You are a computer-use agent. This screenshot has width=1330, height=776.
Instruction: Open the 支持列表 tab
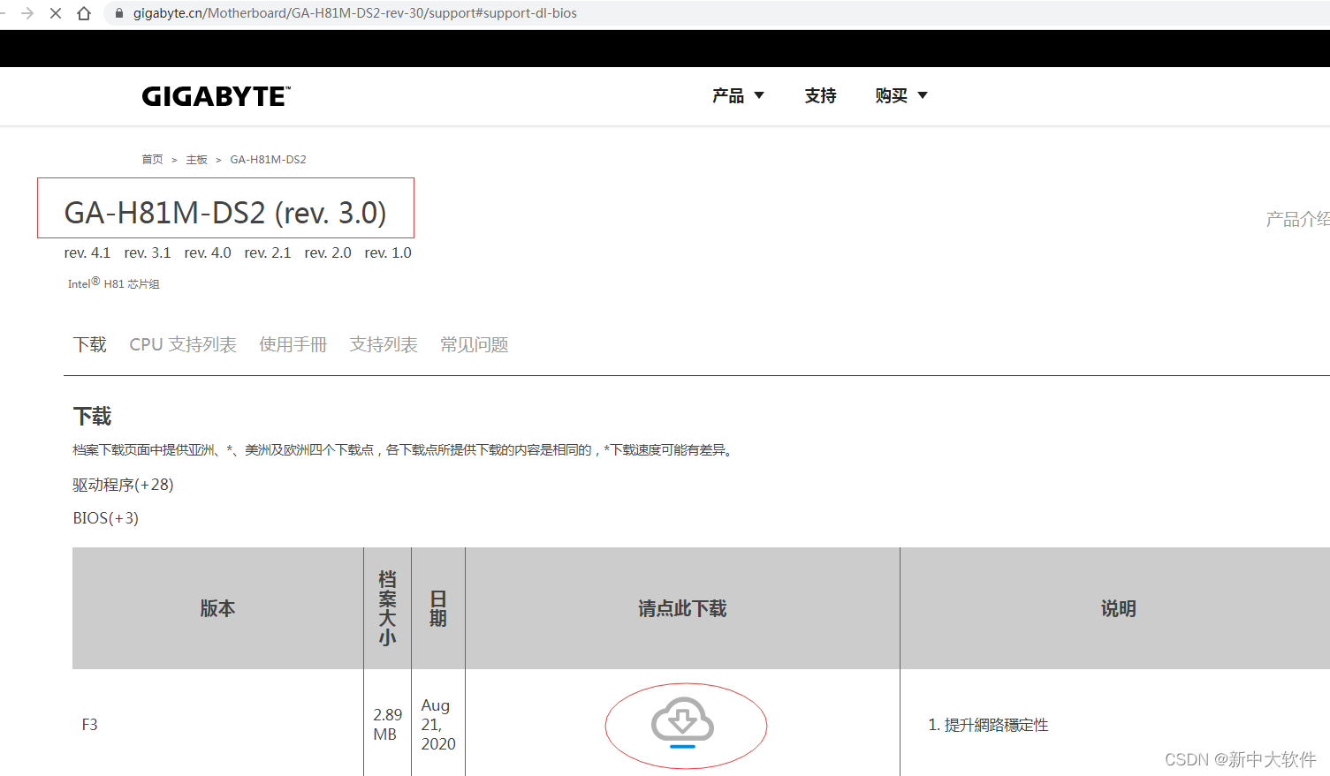384,344
